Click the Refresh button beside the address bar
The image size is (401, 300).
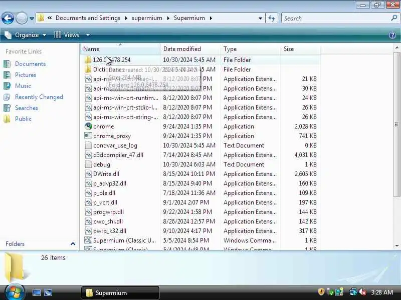(x=272, y=18)
